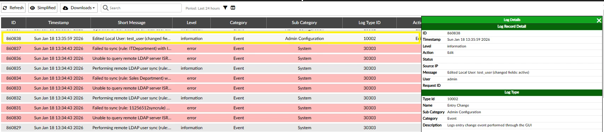Click the cloud download icon
Viewport: 604px width, 132px height.
click(66, 8)
